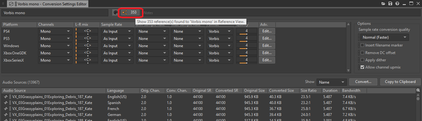422x121 pixels.
Task: Click Edit... button for XboxSeriesX
Action: click(267, 60)
